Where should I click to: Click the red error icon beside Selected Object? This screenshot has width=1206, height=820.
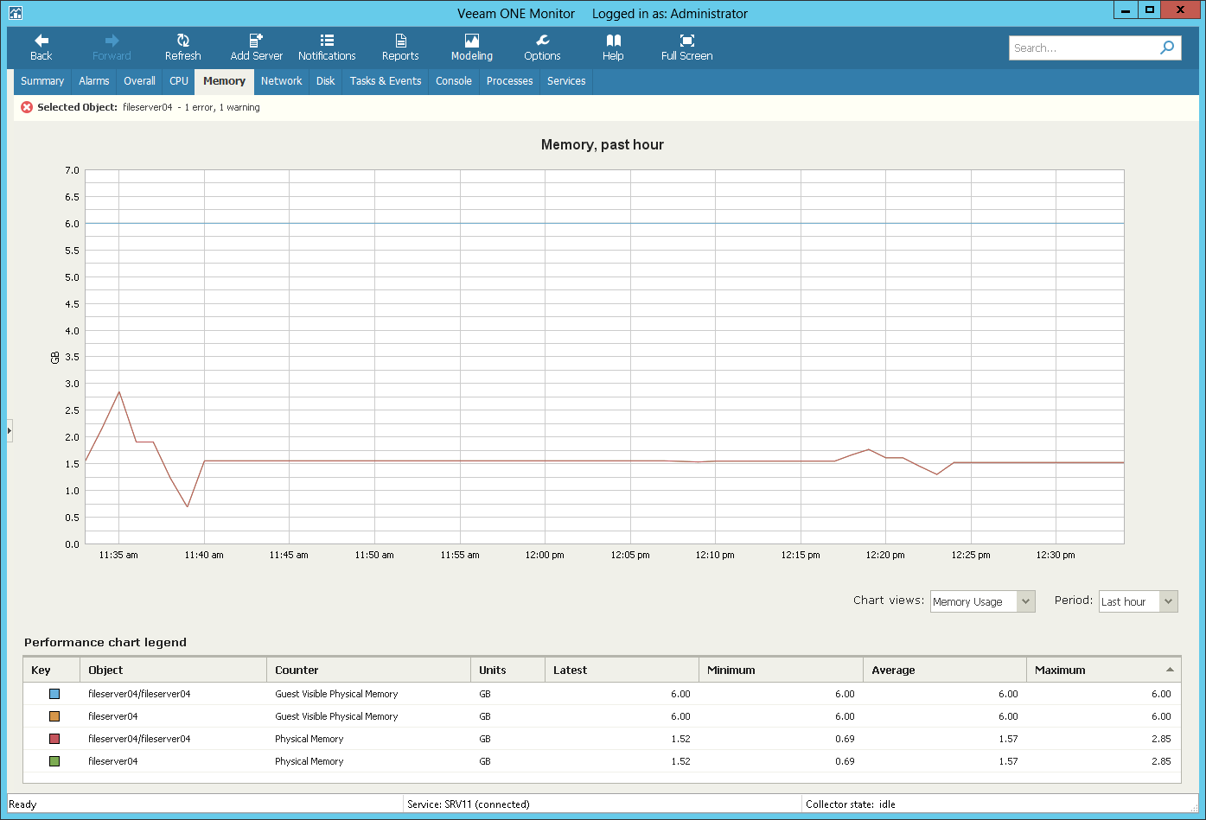click(x=27, y=107)
